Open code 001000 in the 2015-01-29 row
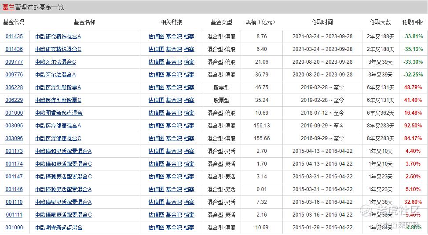 [14, 228]
